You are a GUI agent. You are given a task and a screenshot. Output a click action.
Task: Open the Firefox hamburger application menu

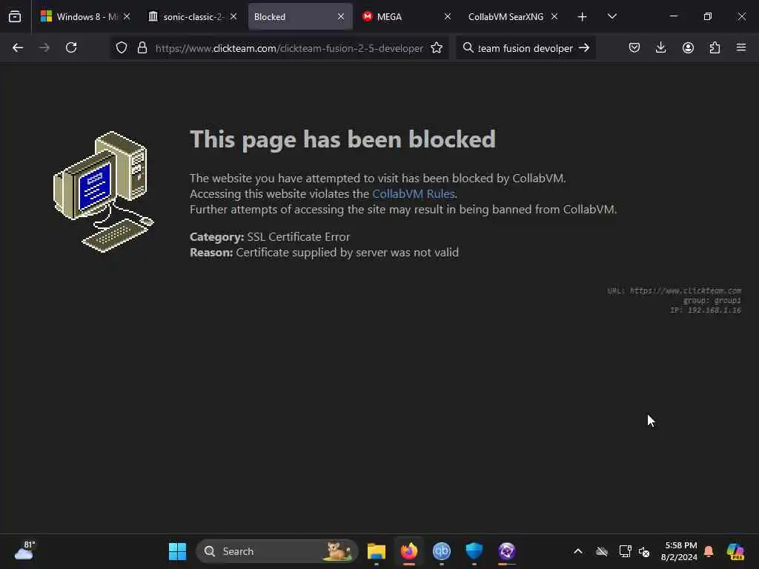coord(741,47)
